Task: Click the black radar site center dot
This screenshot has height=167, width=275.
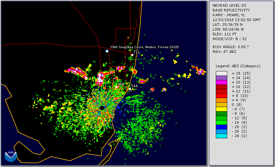Action: coord(102,108)
